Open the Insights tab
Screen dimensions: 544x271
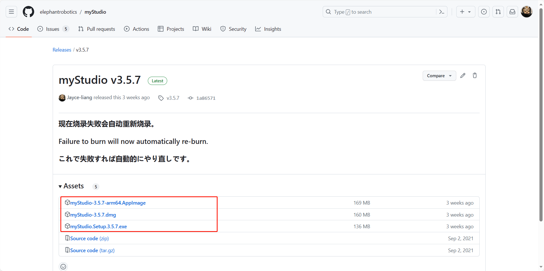268,29
